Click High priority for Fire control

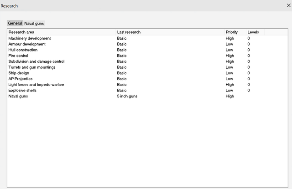(230, 56)
